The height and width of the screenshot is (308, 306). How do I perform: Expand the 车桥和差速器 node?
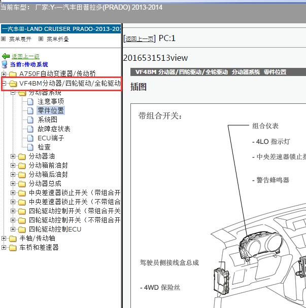tap(4, 247)
